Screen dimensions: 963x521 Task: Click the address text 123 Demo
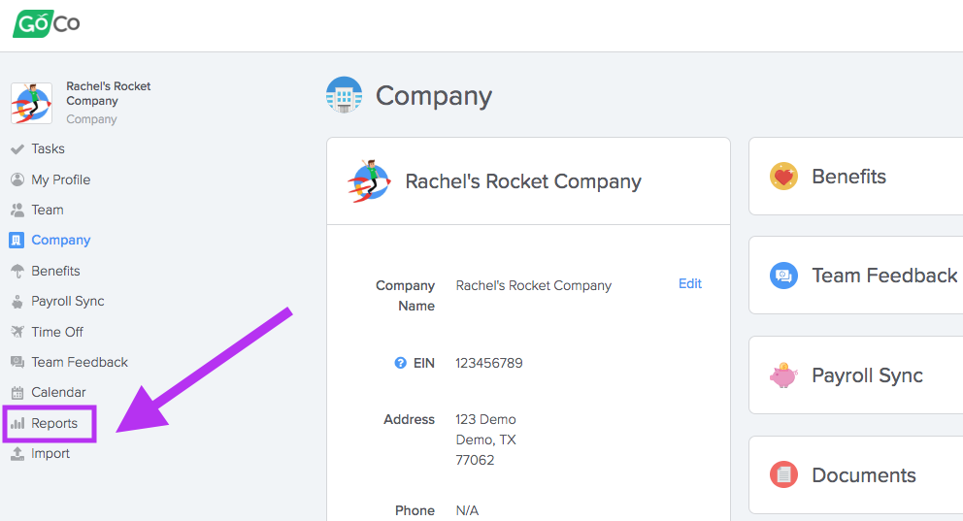[x=485, y=420]
